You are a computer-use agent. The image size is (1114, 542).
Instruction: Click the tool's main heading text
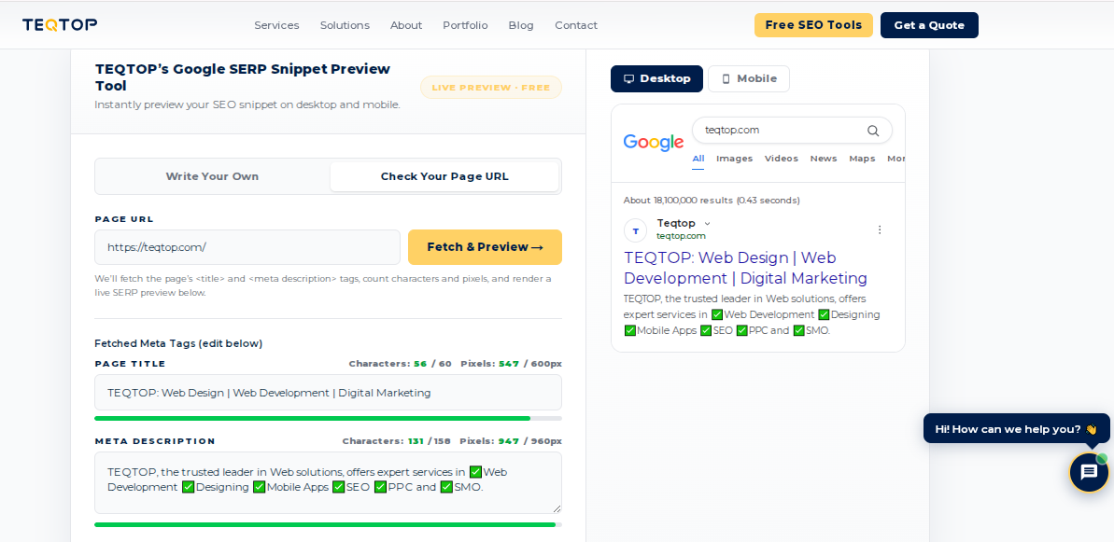pos(243,77)
